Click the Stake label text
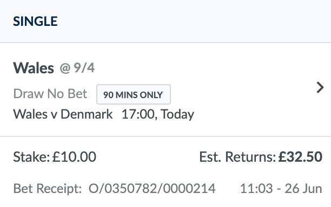Image resolution: width=331 pixels, height=207 pixels. [x=31, y=157]
